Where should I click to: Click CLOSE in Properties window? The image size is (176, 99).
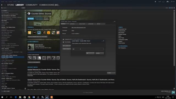111,73
